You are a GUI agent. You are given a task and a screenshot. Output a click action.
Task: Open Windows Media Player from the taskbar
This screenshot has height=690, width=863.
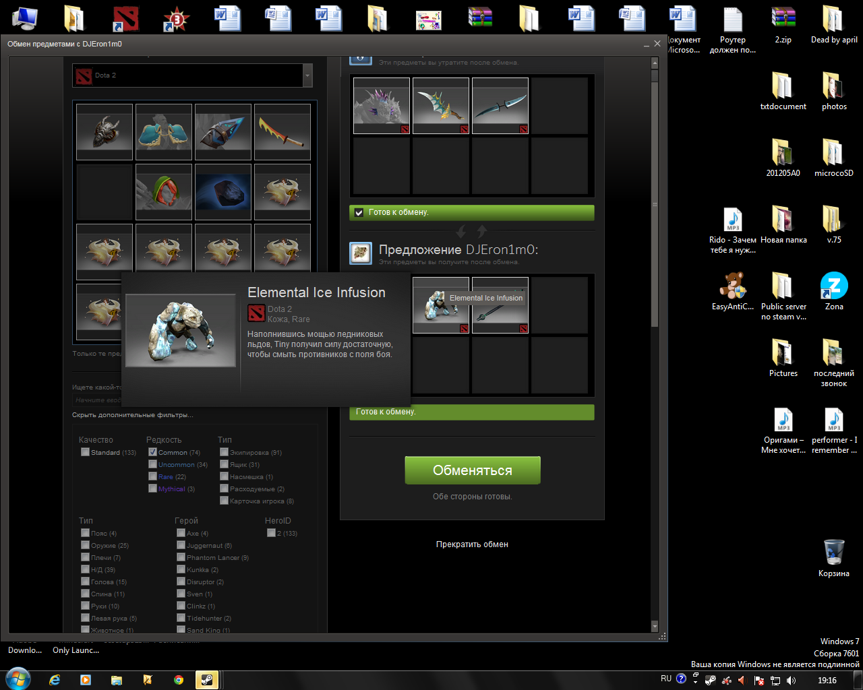click(86, 680)
